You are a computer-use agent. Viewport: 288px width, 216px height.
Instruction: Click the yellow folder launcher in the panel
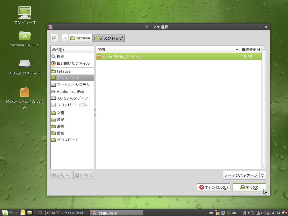(22, 213)
